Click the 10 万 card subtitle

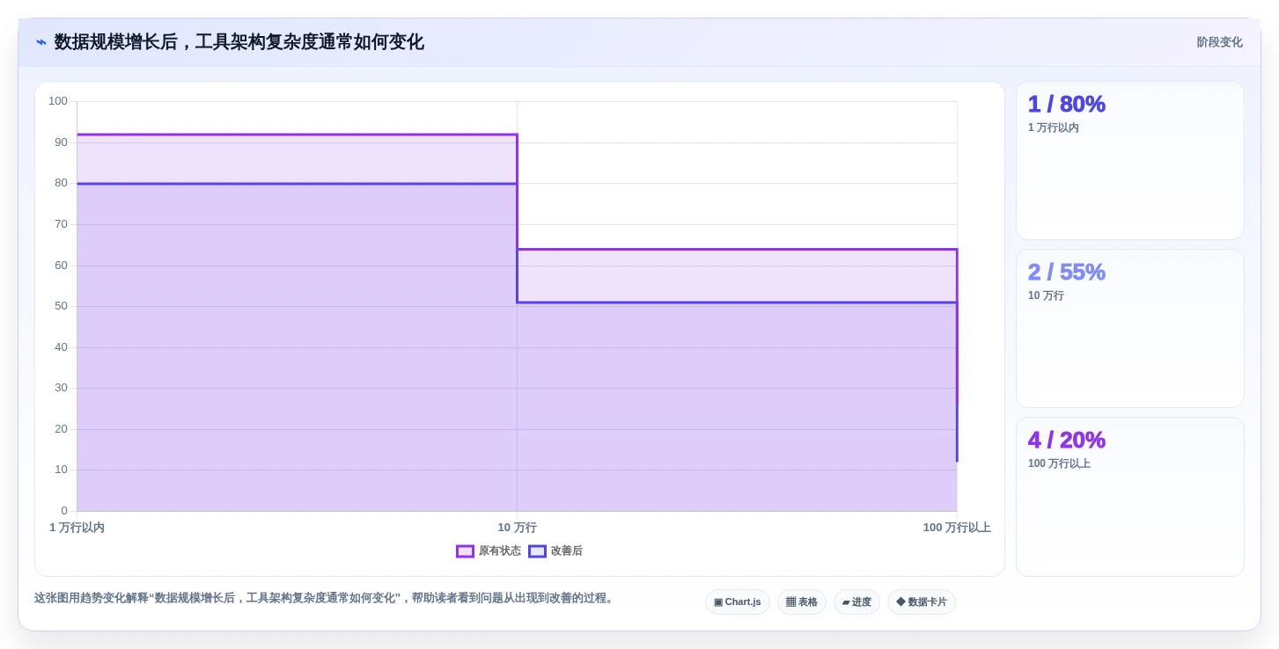[x=1046, y=295]
